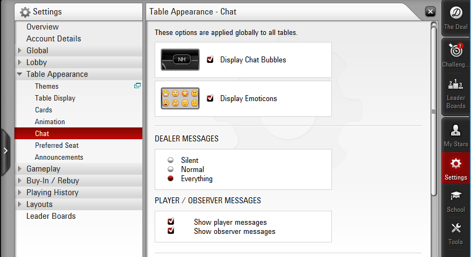Select Preferred Seat in settings tree
The height and width of the screenshot is (257, 471).
coord(57,145)
